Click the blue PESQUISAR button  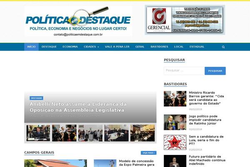(x=215, y=71)
